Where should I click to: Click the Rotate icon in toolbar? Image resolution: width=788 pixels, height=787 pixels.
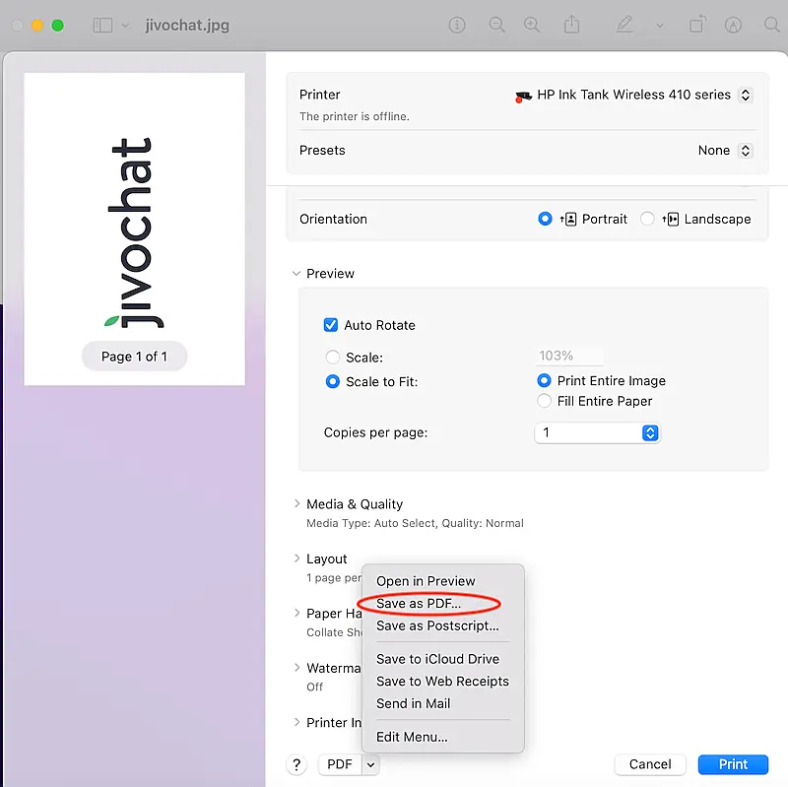[697, 26]
